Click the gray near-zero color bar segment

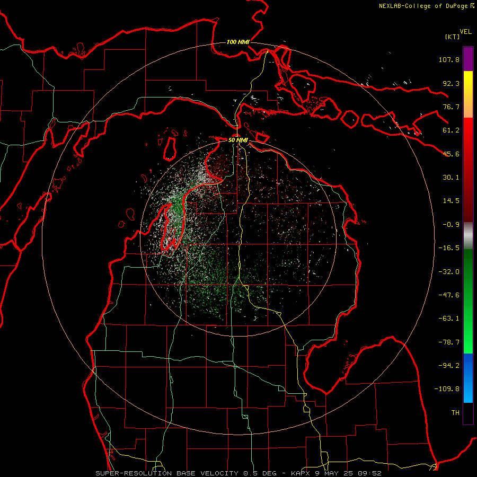[468, 235]
